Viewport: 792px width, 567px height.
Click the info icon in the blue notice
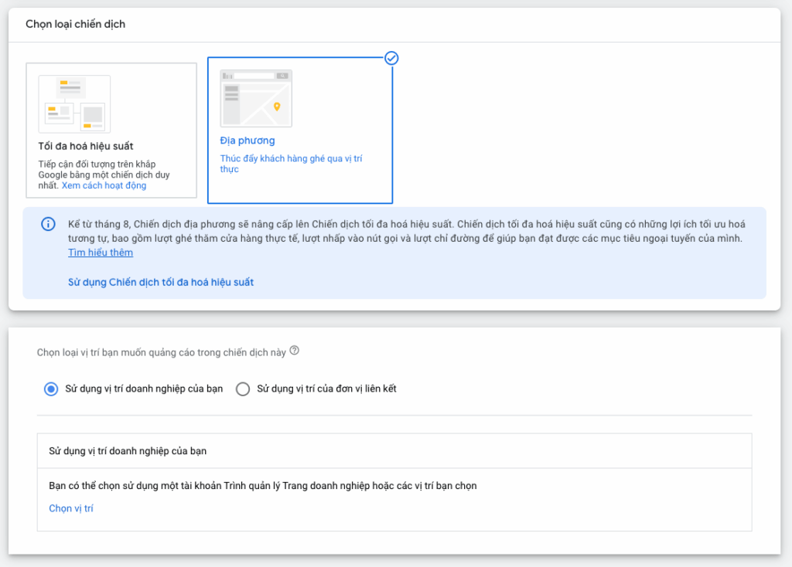tap(48, 224)
